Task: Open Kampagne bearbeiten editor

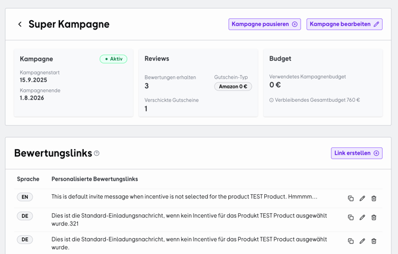Action: coord(344,24)
